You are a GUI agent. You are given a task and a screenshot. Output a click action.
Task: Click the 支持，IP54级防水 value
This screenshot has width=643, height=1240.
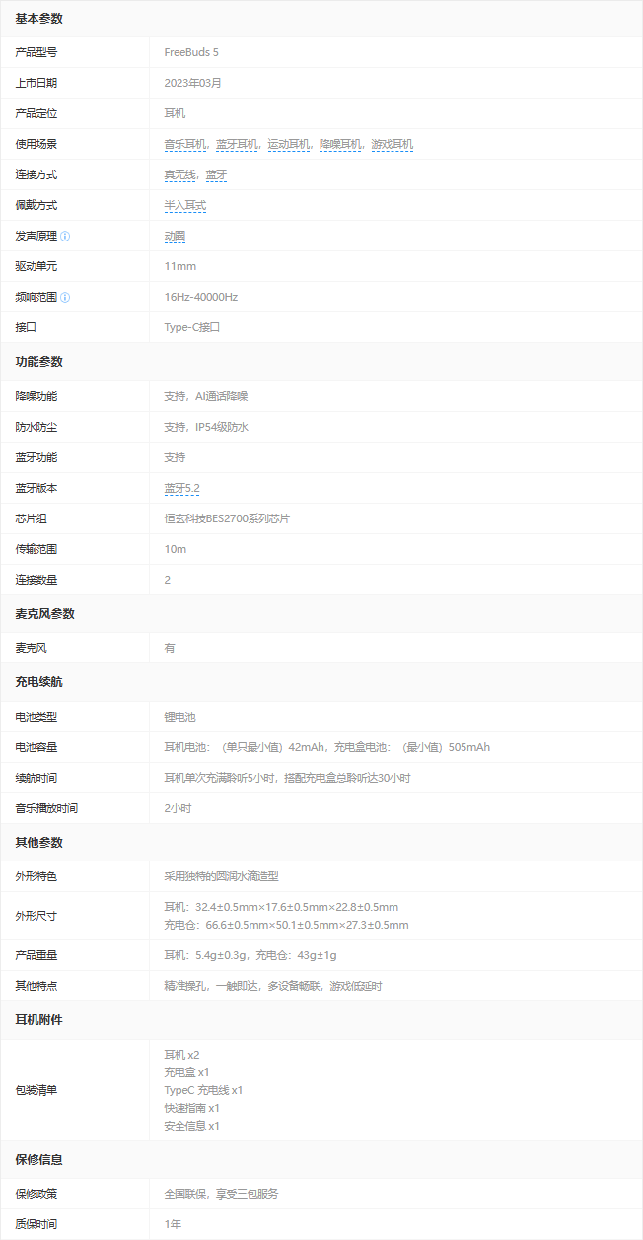click(x=206, y=427)
